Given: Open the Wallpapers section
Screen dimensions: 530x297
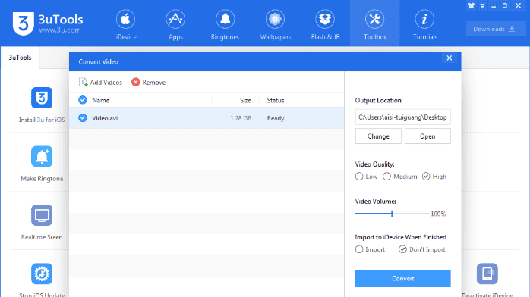Looking at the screenshot, I should click(x=275, y=24).
